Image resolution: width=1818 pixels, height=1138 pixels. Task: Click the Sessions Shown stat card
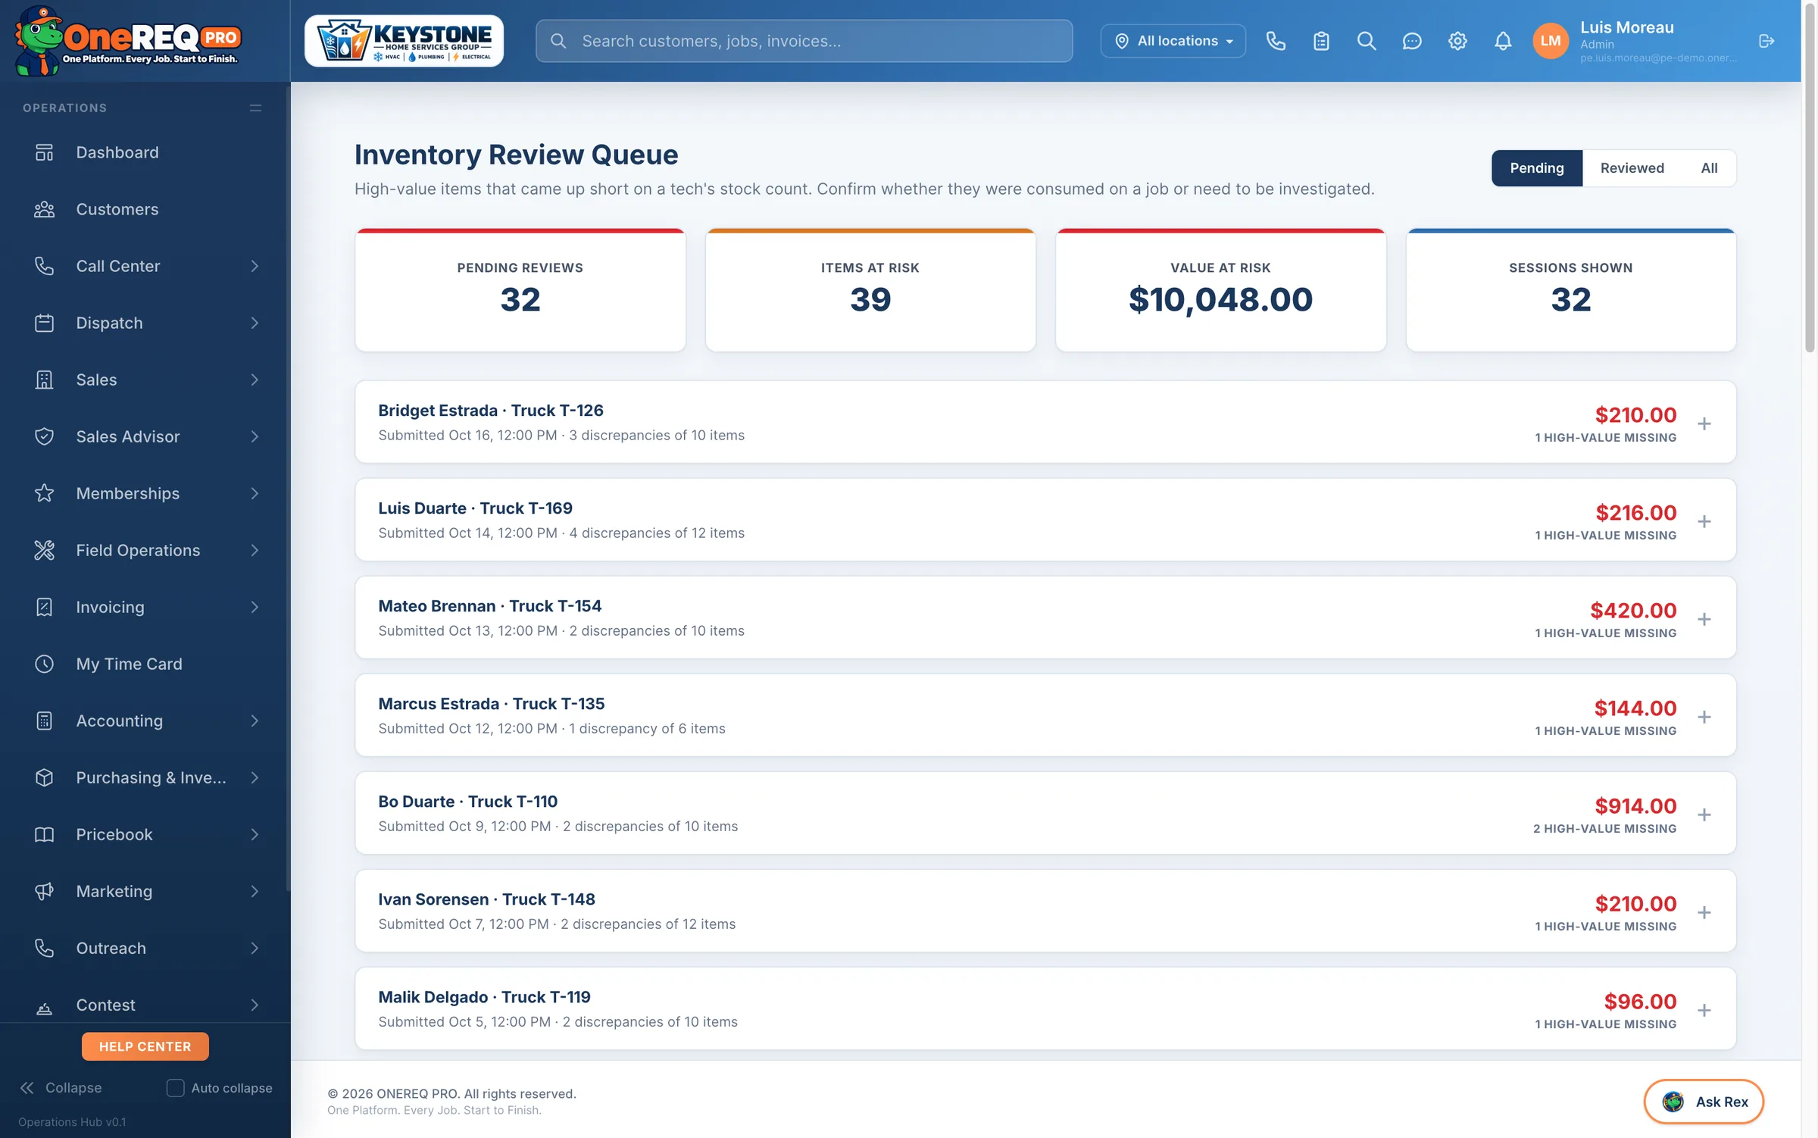click(x=1571, y=290)
